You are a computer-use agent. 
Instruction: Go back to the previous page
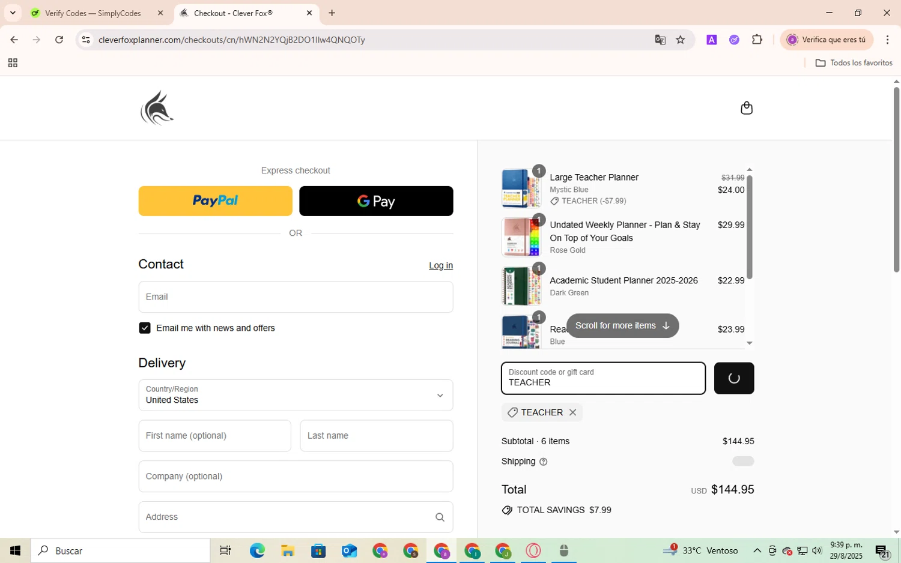(x=14, y=40)
